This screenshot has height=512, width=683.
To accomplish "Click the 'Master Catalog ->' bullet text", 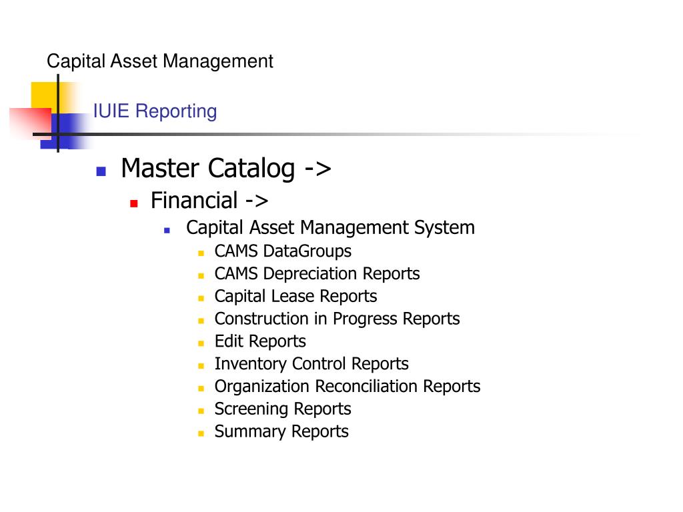I will 226,169.
